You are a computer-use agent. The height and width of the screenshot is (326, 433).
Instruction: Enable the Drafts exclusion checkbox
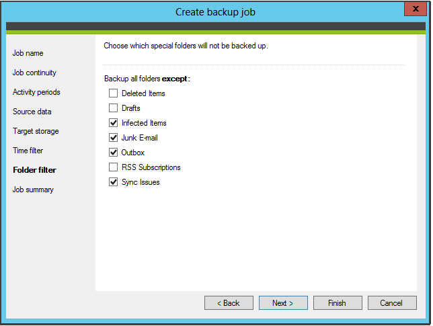tap(113, 108)
